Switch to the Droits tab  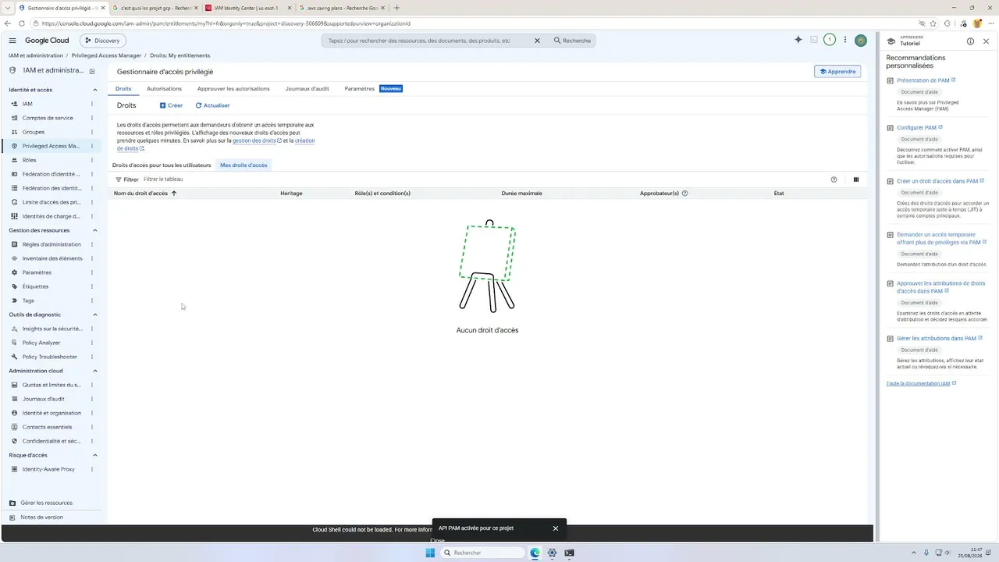click(123, 89)
